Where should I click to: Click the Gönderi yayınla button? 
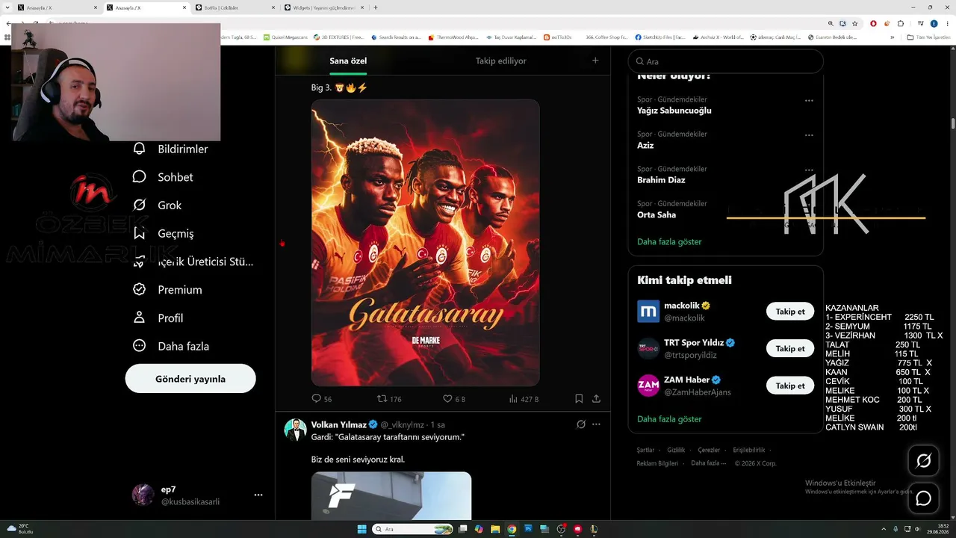coord(190,379)
